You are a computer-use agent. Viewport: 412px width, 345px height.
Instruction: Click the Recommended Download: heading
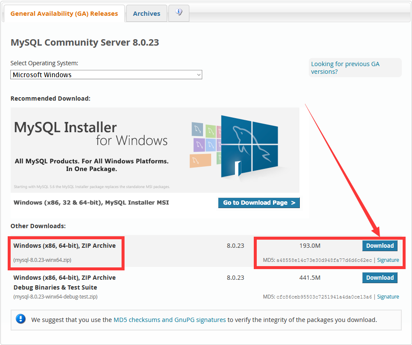tap(50, 99)
